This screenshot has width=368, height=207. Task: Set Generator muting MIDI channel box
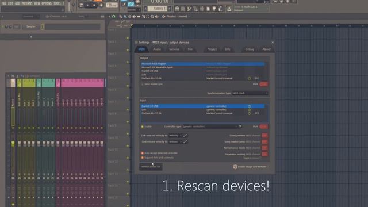(264, 154)
